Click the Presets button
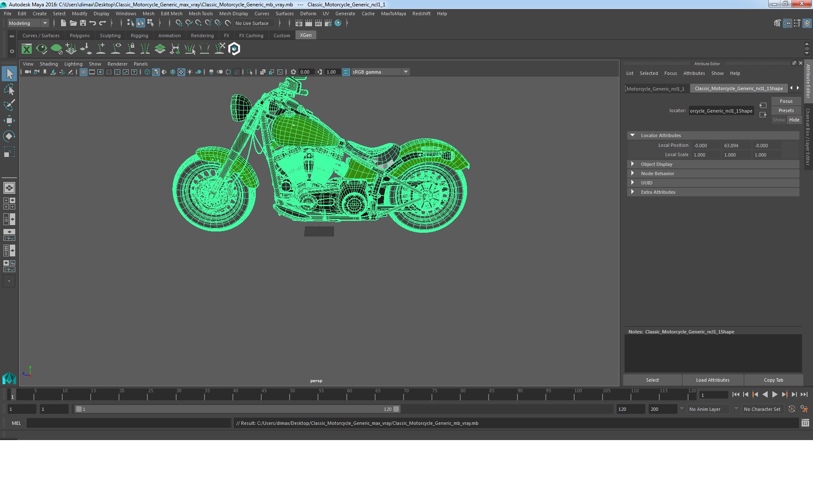Image resolution: width=813 pixels, height=490 pixels. pos(786,110)
